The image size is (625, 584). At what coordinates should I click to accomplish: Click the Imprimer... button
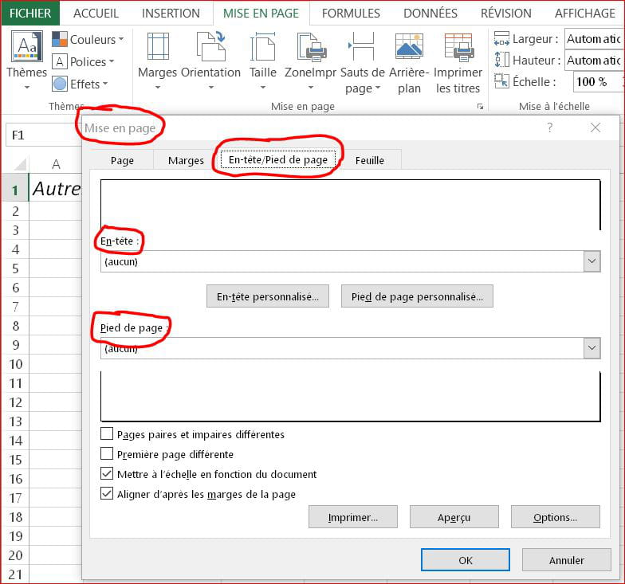tap(352, 517)
